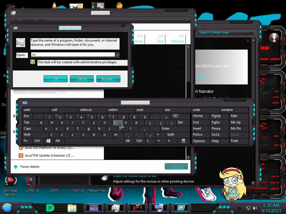Click the Control Panel search magnifier icon
This screenshot has width=286, height=214.
click(251, 32)
